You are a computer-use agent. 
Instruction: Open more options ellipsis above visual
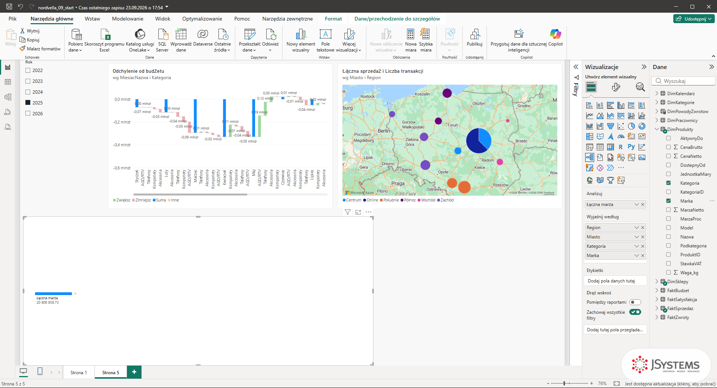(x=369, y=212)
